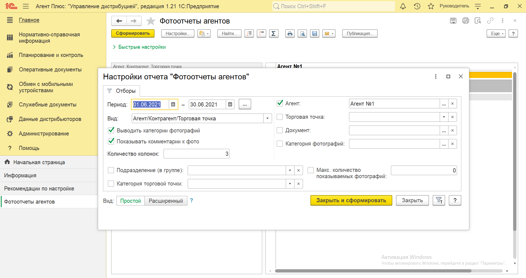Open the main hamburger menu

coord(26,6)
